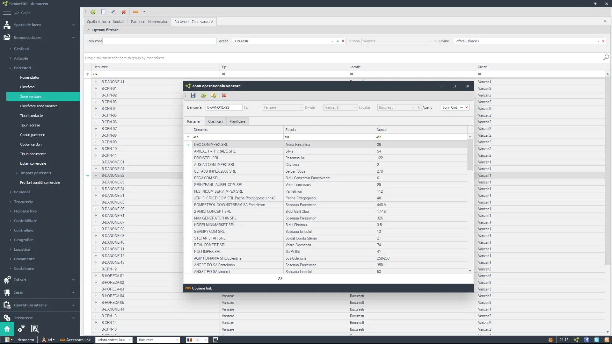The height and width of the screenshot is (344, 612).
Task: Click the new document icon in main toolbar
Action: point(103,12)
